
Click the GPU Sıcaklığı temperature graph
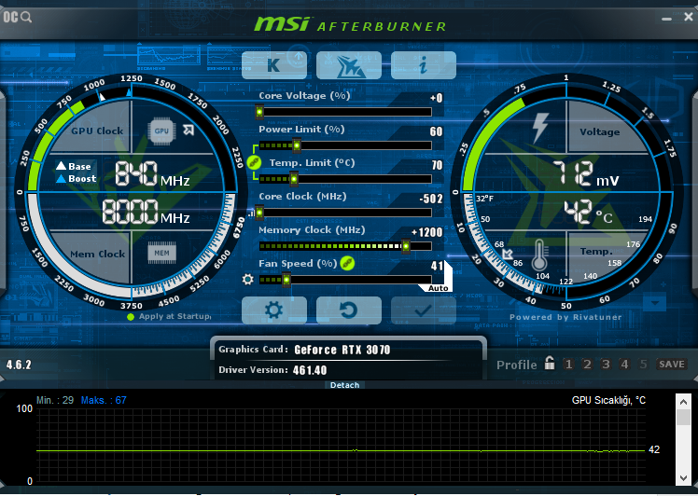coord(341,445)
